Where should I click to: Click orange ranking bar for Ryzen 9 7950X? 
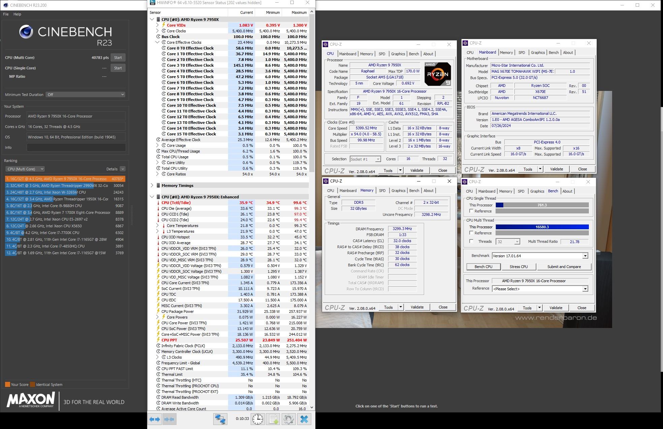click(x=65, y=179)
